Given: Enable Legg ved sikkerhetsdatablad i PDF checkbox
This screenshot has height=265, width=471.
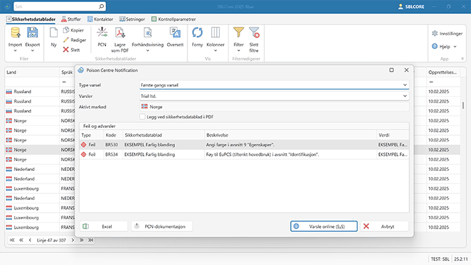Looking at the screenshot, I should tap(142, 116).
